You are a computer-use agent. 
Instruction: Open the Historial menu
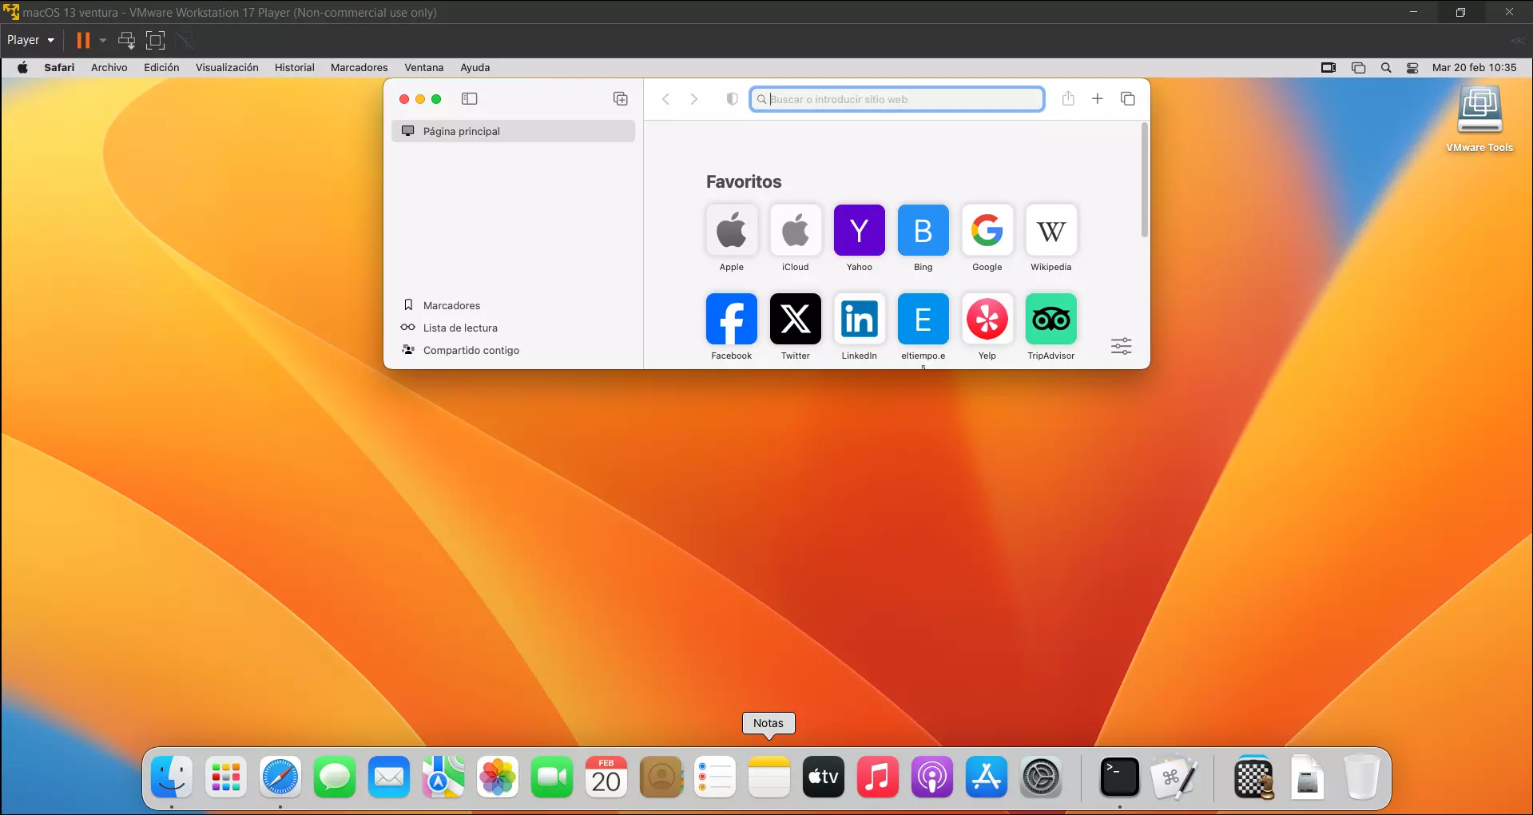[x=295, y=68]
